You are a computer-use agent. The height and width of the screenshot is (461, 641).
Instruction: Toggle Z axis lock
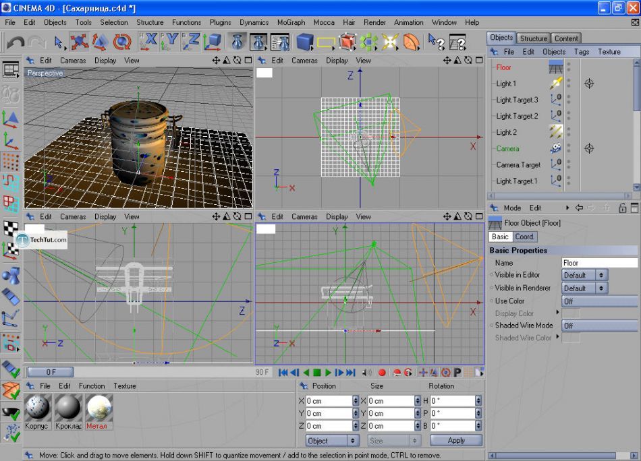pyautogui.click(x=191, y=42)
